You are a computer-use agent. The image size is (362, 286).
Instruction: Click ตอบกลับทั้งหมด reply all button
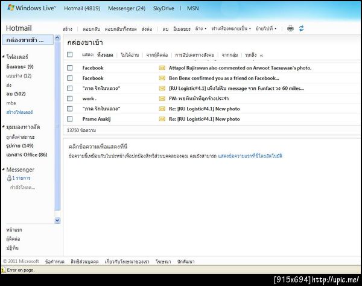pos(121,29)
